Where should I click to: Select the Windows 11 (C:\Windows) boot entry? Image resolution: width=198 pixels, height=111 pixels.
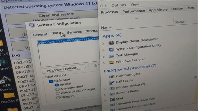pos(68,41)
